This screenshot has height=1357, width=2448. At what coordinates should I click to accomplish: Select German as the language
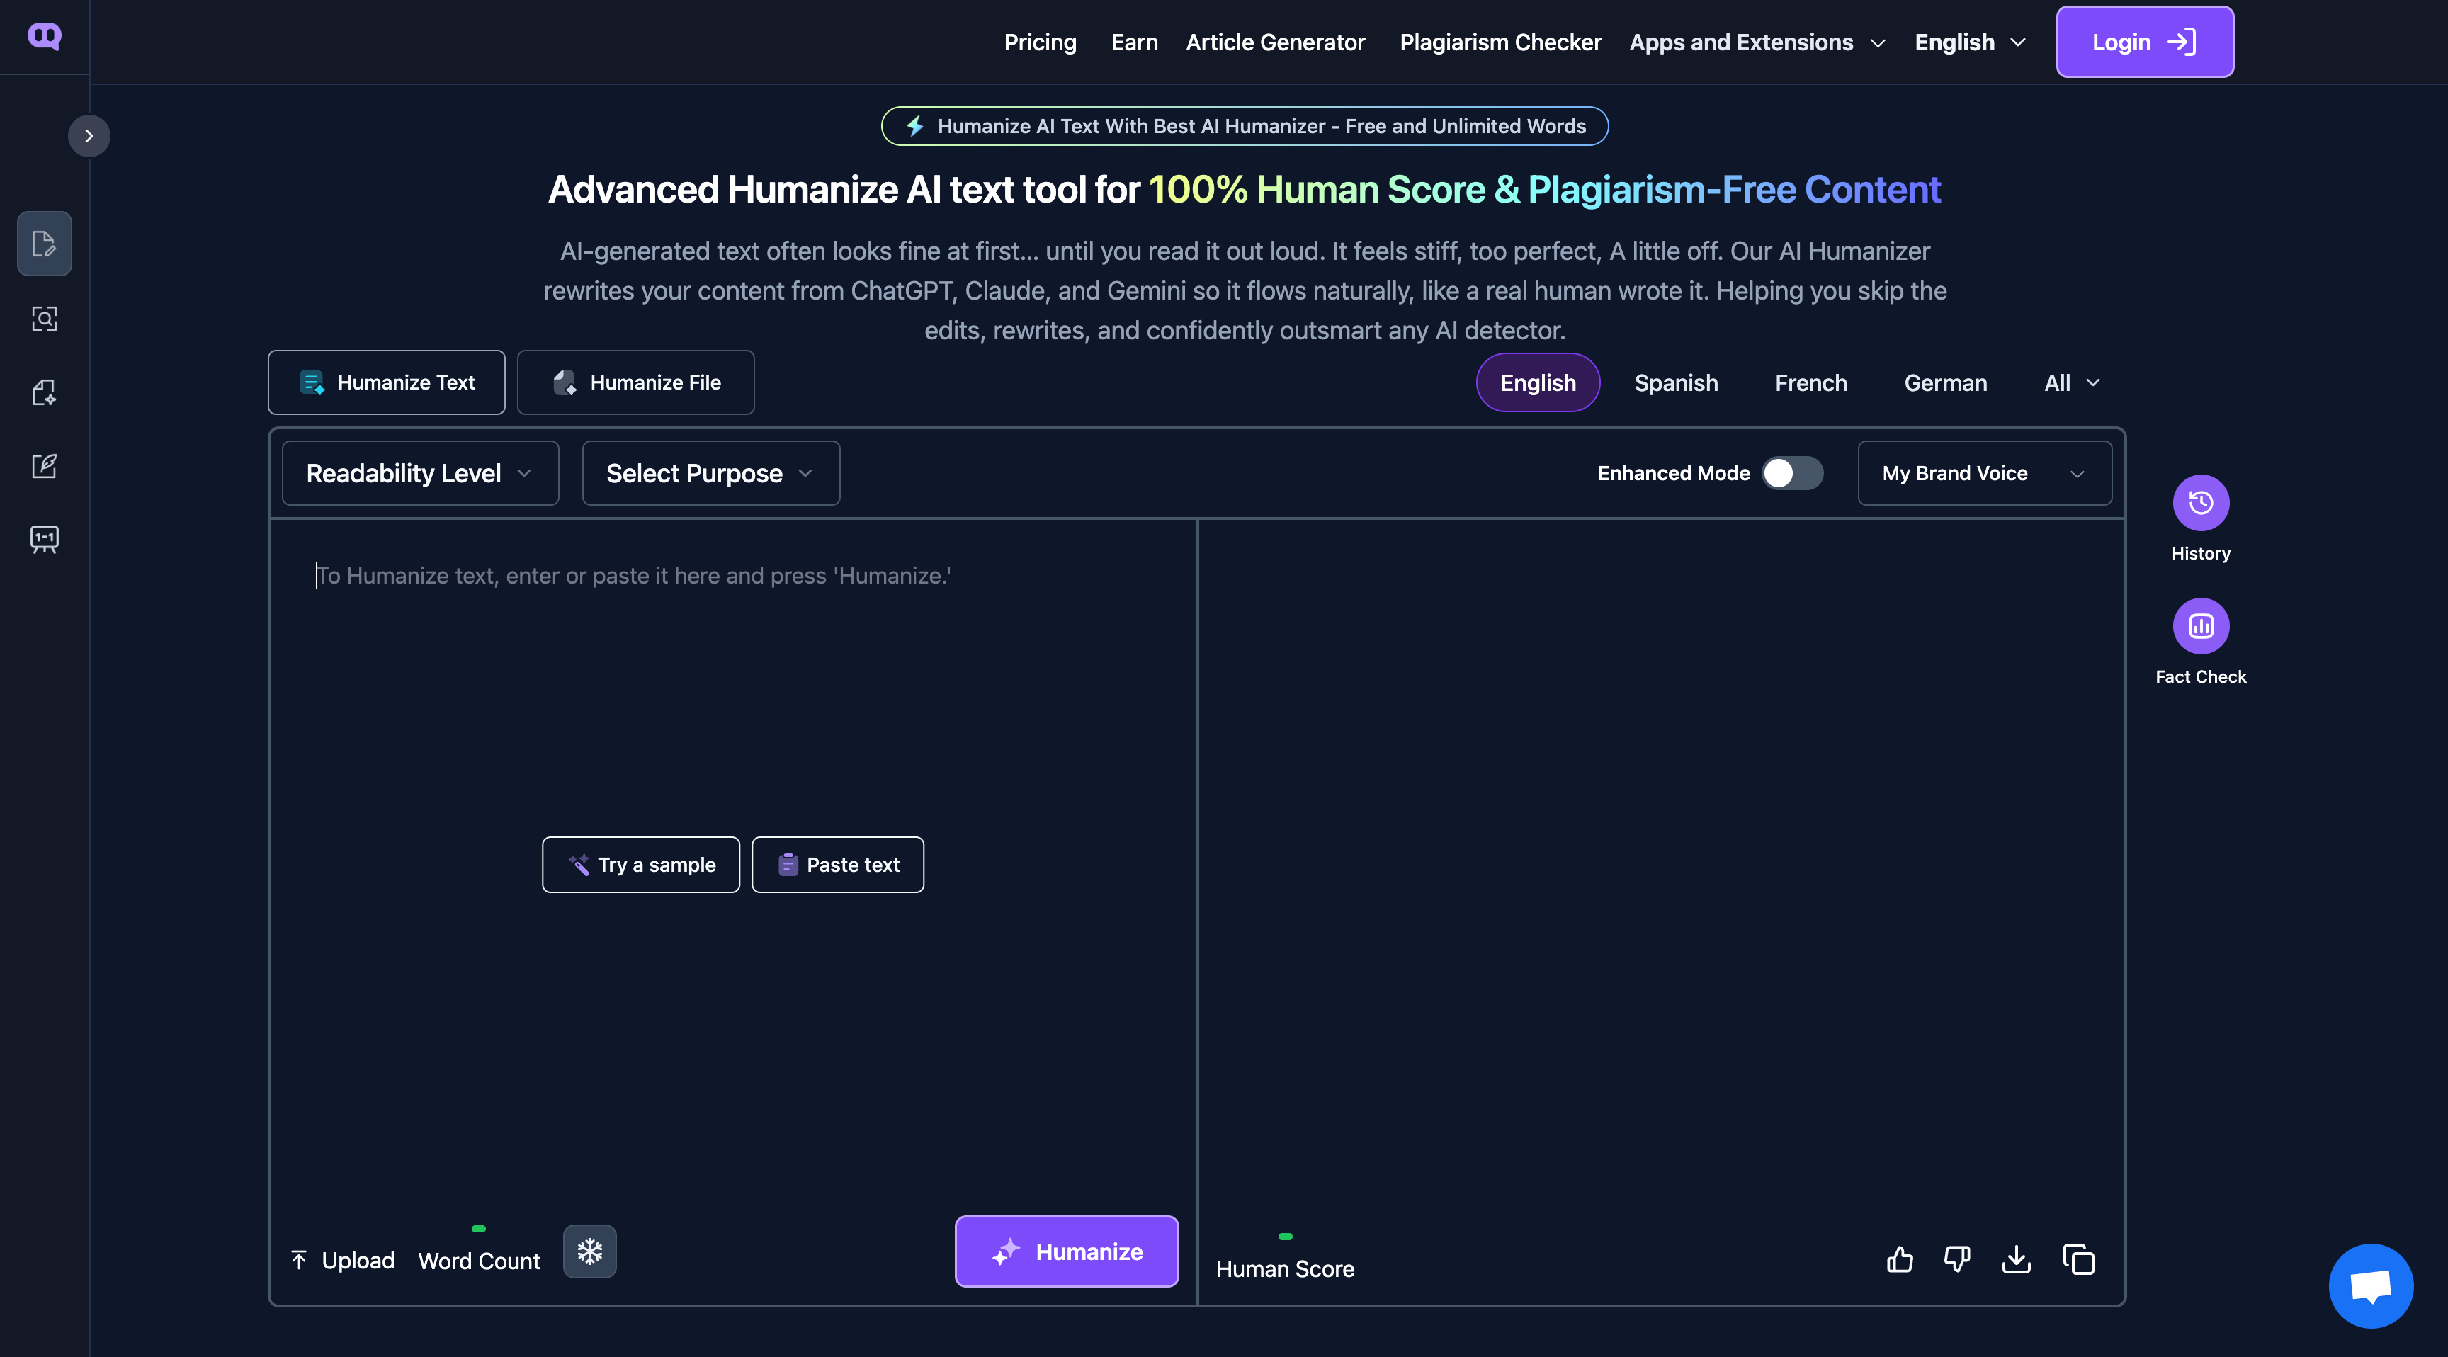[x=1945, y=383]
